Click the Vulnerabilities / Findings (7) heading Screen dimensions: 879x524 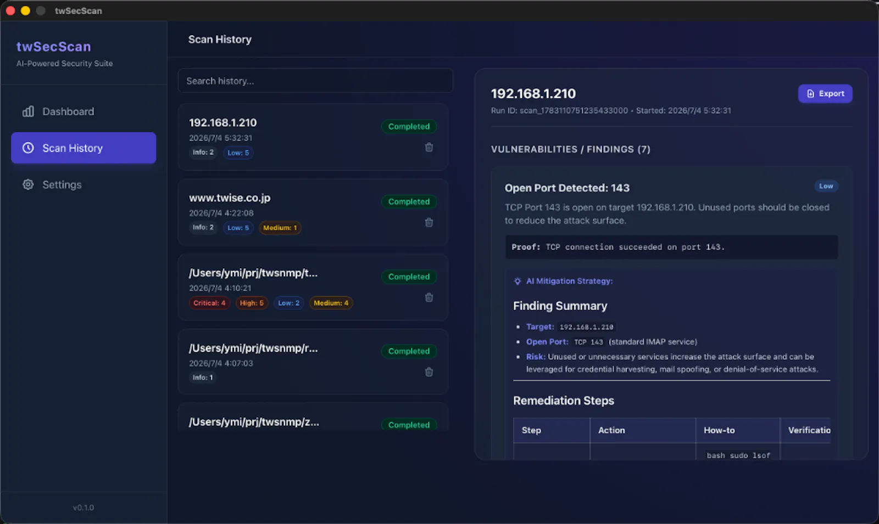[x=570, y=149]
